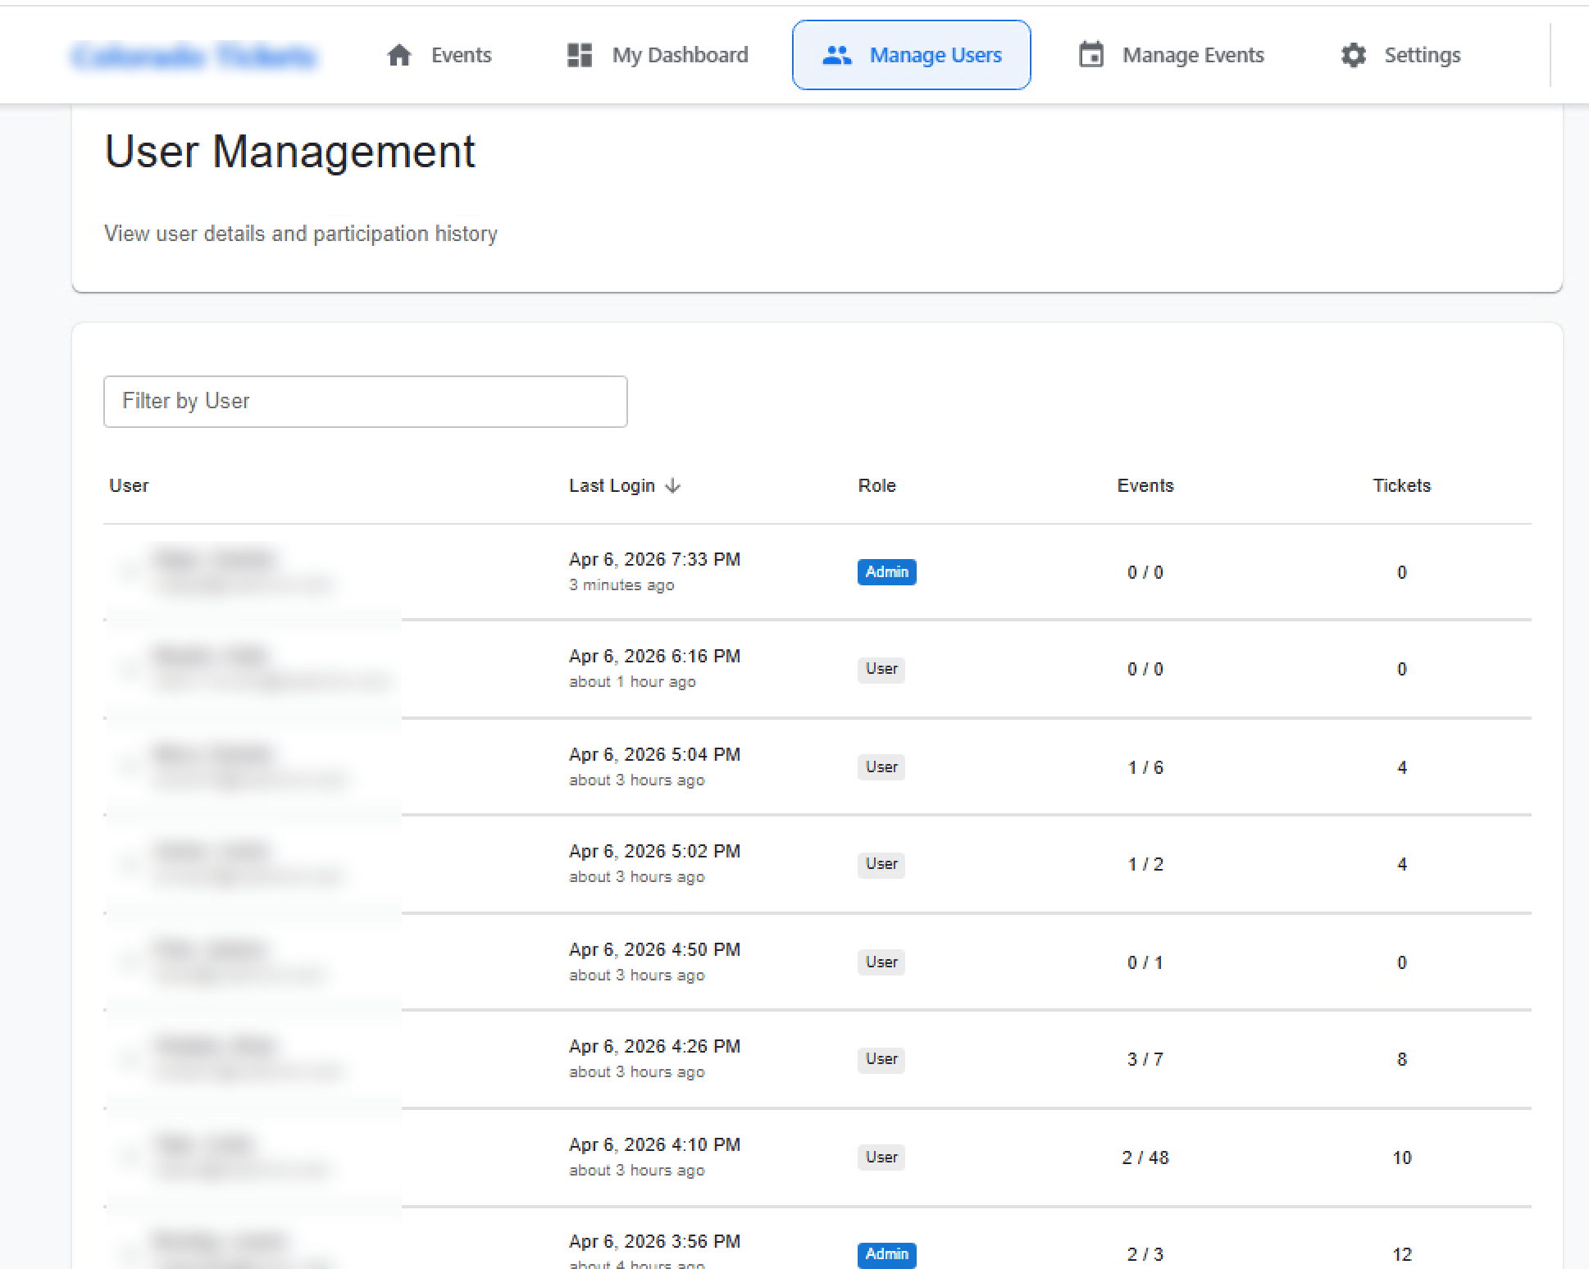Click the dashboard grid icon
The image size is (1589, 1269).
pyautogui.click(x=580, y=55)
